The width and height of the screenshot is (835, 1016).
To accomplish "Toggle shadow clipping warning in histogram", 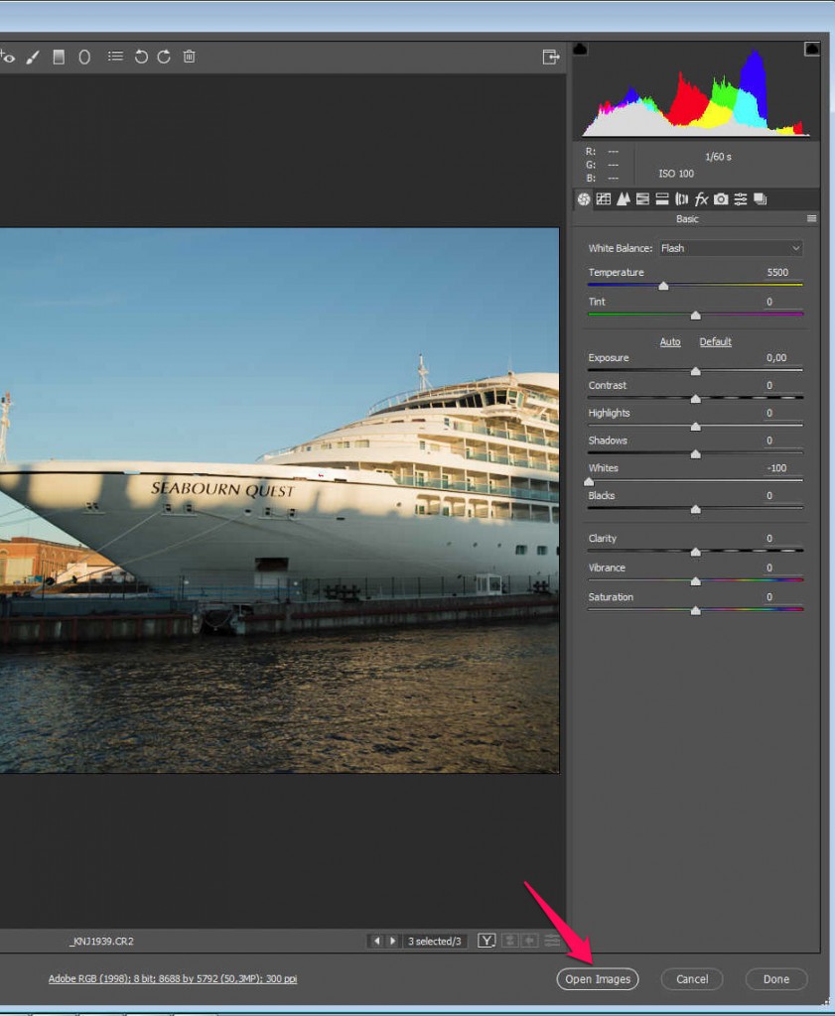I will (x=581, y=49).
